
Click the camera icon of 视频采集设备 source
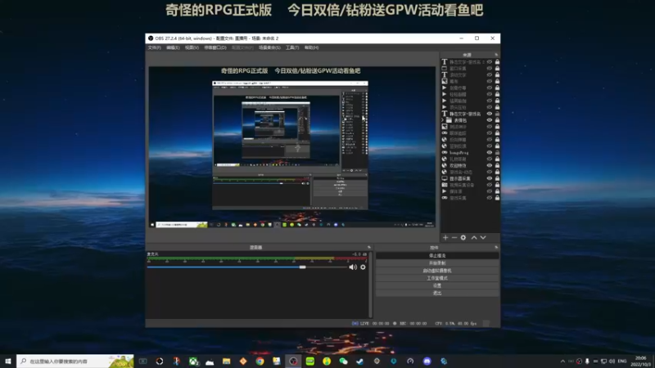point(445,185)
